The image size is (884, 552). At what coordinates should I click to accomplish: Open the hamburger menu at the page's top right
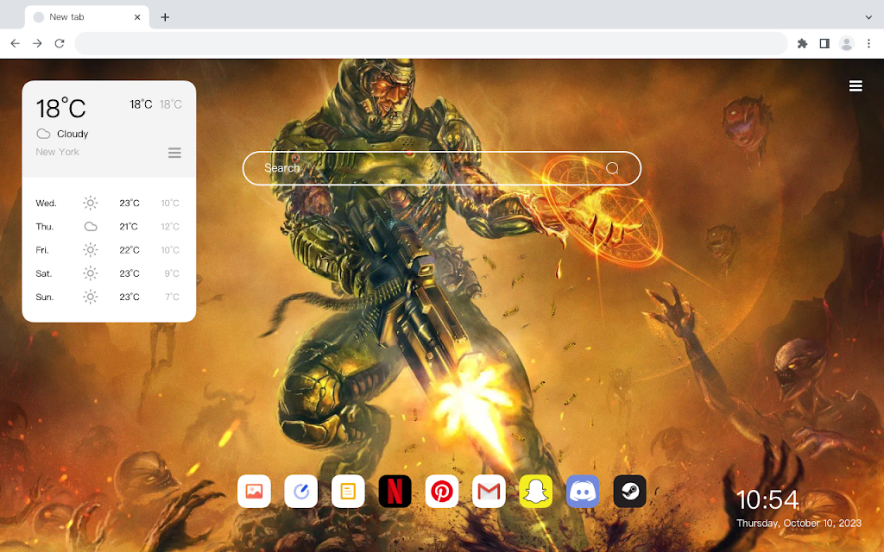856,85
